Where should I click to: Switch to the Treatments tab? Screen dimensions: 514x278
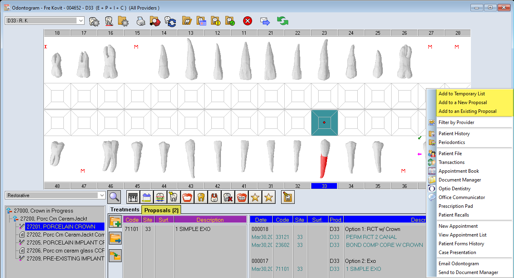pos(125,209)
